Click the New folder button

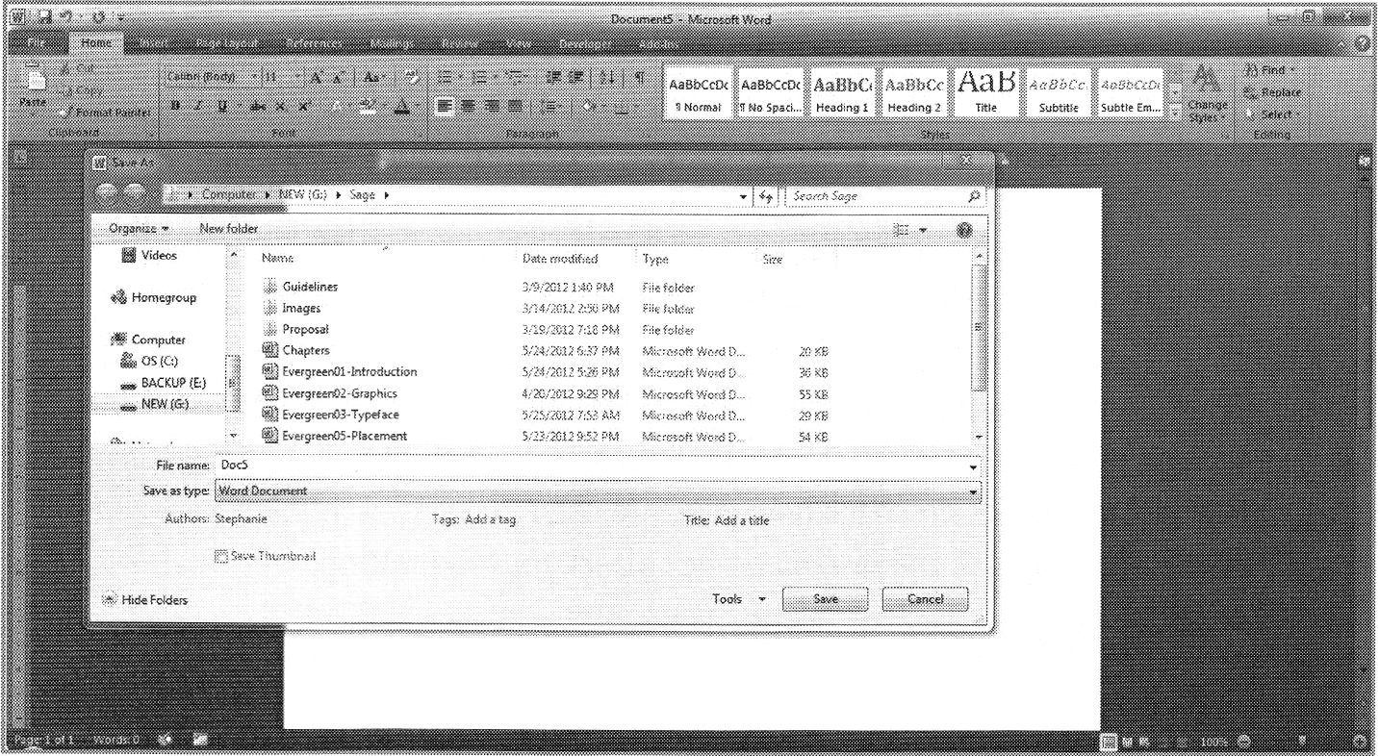[x=228, y=229]
